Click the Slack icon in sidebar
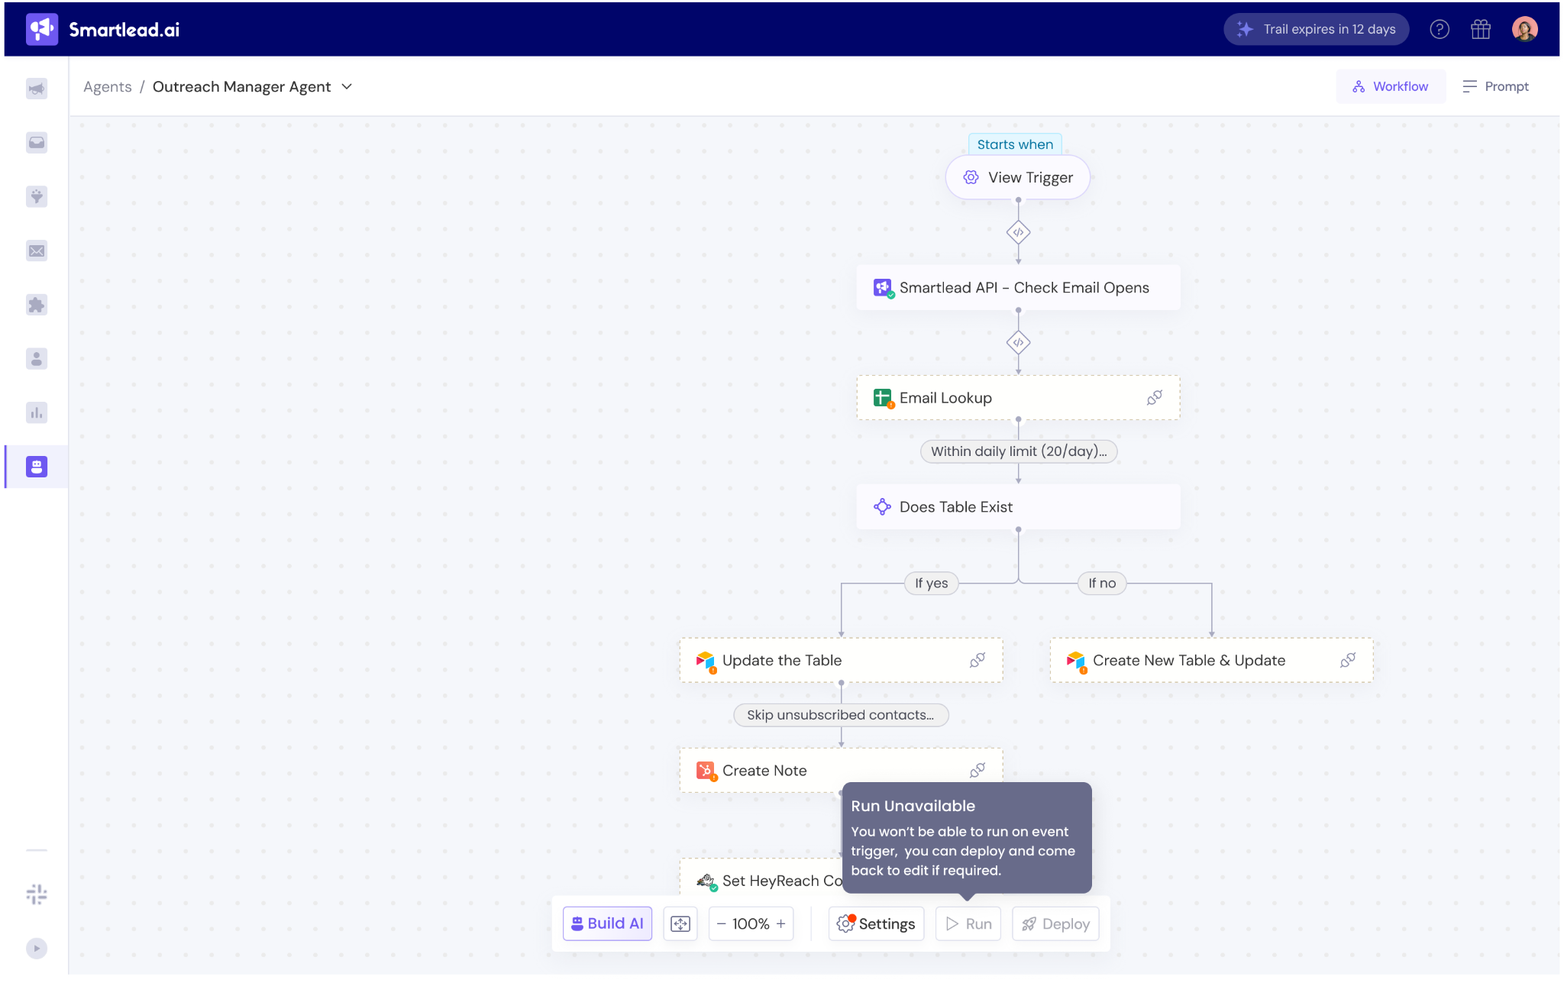This screenshot has width=1564, height=983. point(37,894)
